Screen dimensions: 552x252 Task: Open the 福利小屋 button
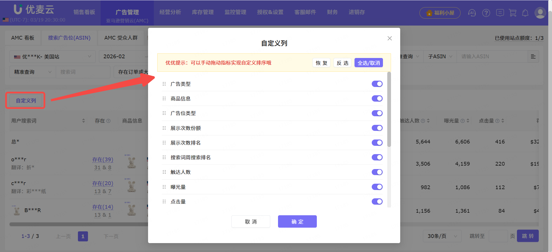click(x=440, y=13)
